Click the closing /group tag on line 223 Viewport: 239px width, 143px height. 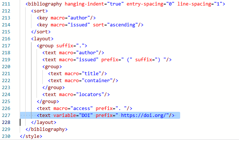pyautogui.click(x=53, y=88)
